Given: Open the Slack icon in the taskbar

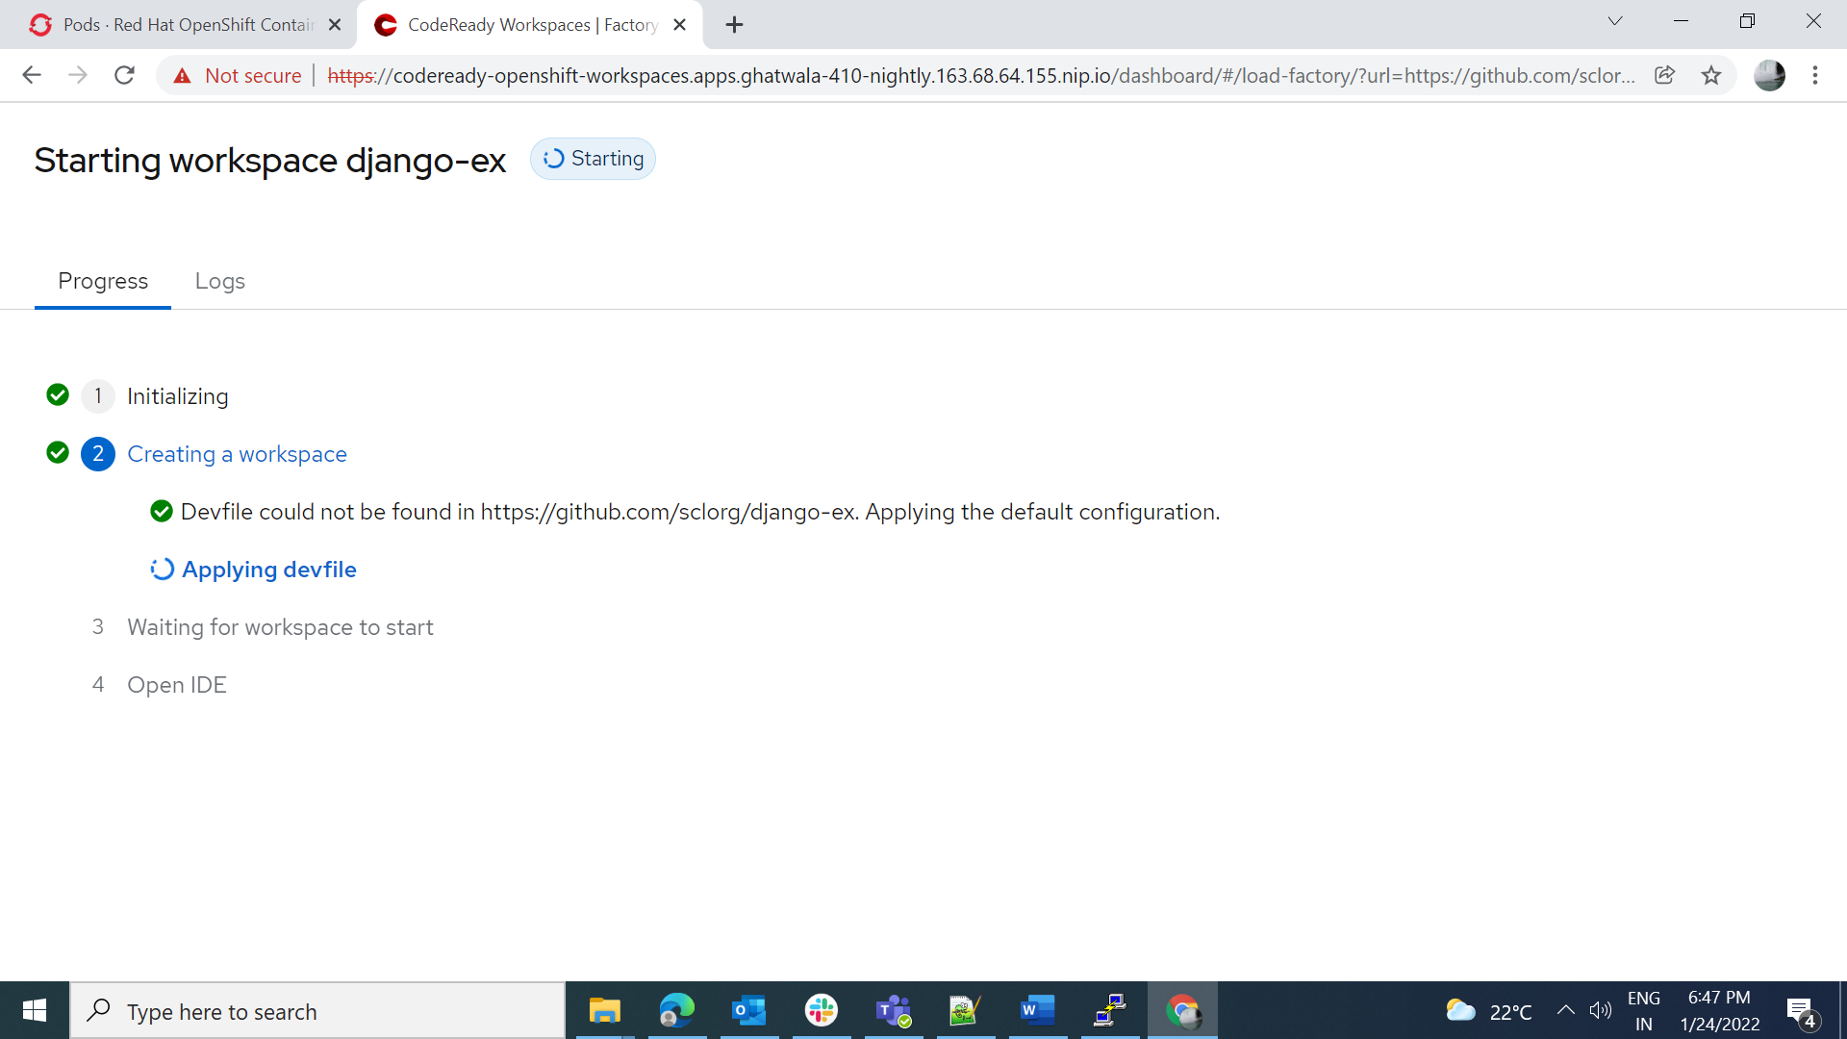Looking at the screenshot, I should [821, 1011].
